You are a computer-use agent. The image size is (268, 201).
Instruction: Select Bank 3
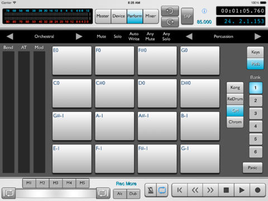[256, 113]
